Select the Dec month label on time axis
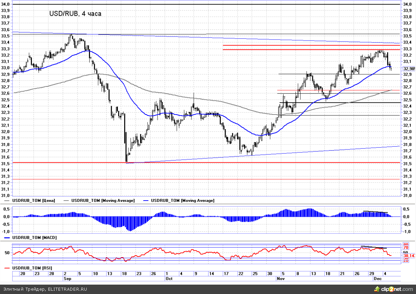Image resolution: width=416 pixels, height=294 pixels. [x=377, y=278]
